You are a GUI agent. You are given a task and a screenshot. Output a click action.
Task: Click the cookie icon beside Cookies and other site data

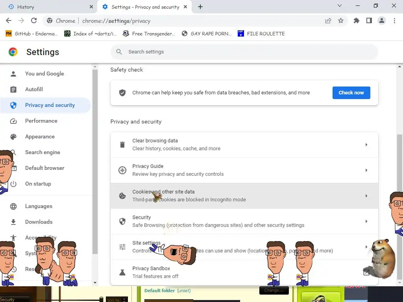coord(122,196)
